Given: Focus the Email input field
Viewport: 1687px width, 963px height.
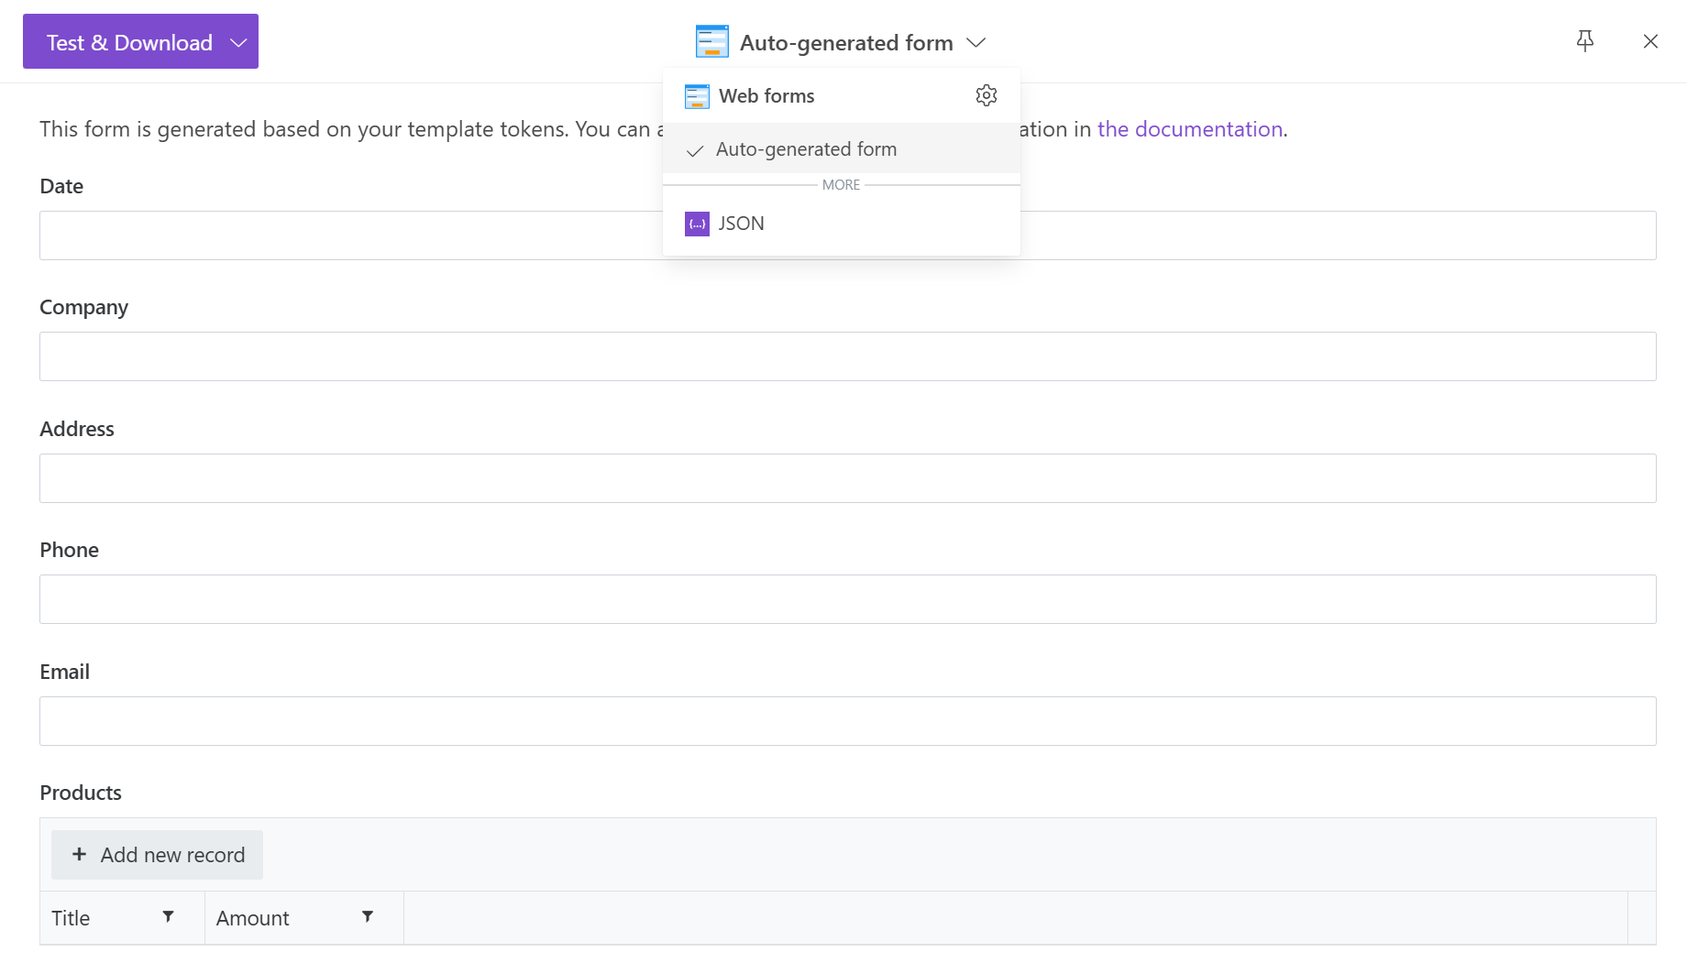Looking at the screenshot, I should pyautogui.click(x=847, y=721).
